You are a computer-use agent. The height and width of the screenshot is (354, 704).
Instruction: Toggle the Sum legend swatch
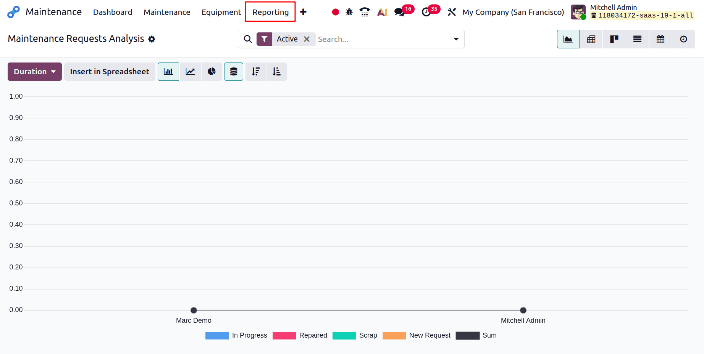point(468,336)
